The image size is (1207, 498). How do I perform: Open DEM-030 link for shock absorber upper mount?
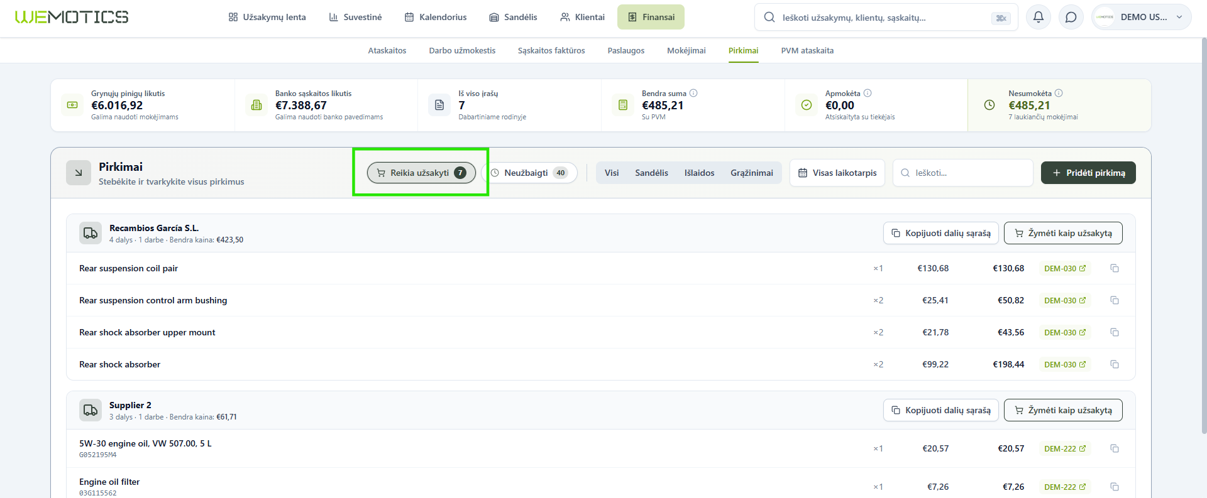click(x=1065, y=332)
